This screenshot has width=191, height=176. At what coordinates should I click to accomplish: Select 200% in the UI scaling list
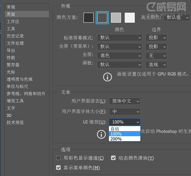[x=124, y=139]
